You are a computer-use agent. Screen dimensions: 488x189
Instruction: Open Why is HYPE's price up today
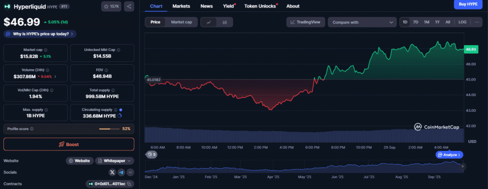40,34
